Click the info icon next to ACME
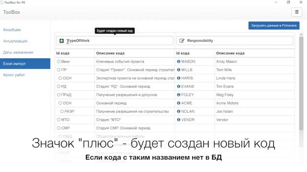 click(x=178, y=103)
